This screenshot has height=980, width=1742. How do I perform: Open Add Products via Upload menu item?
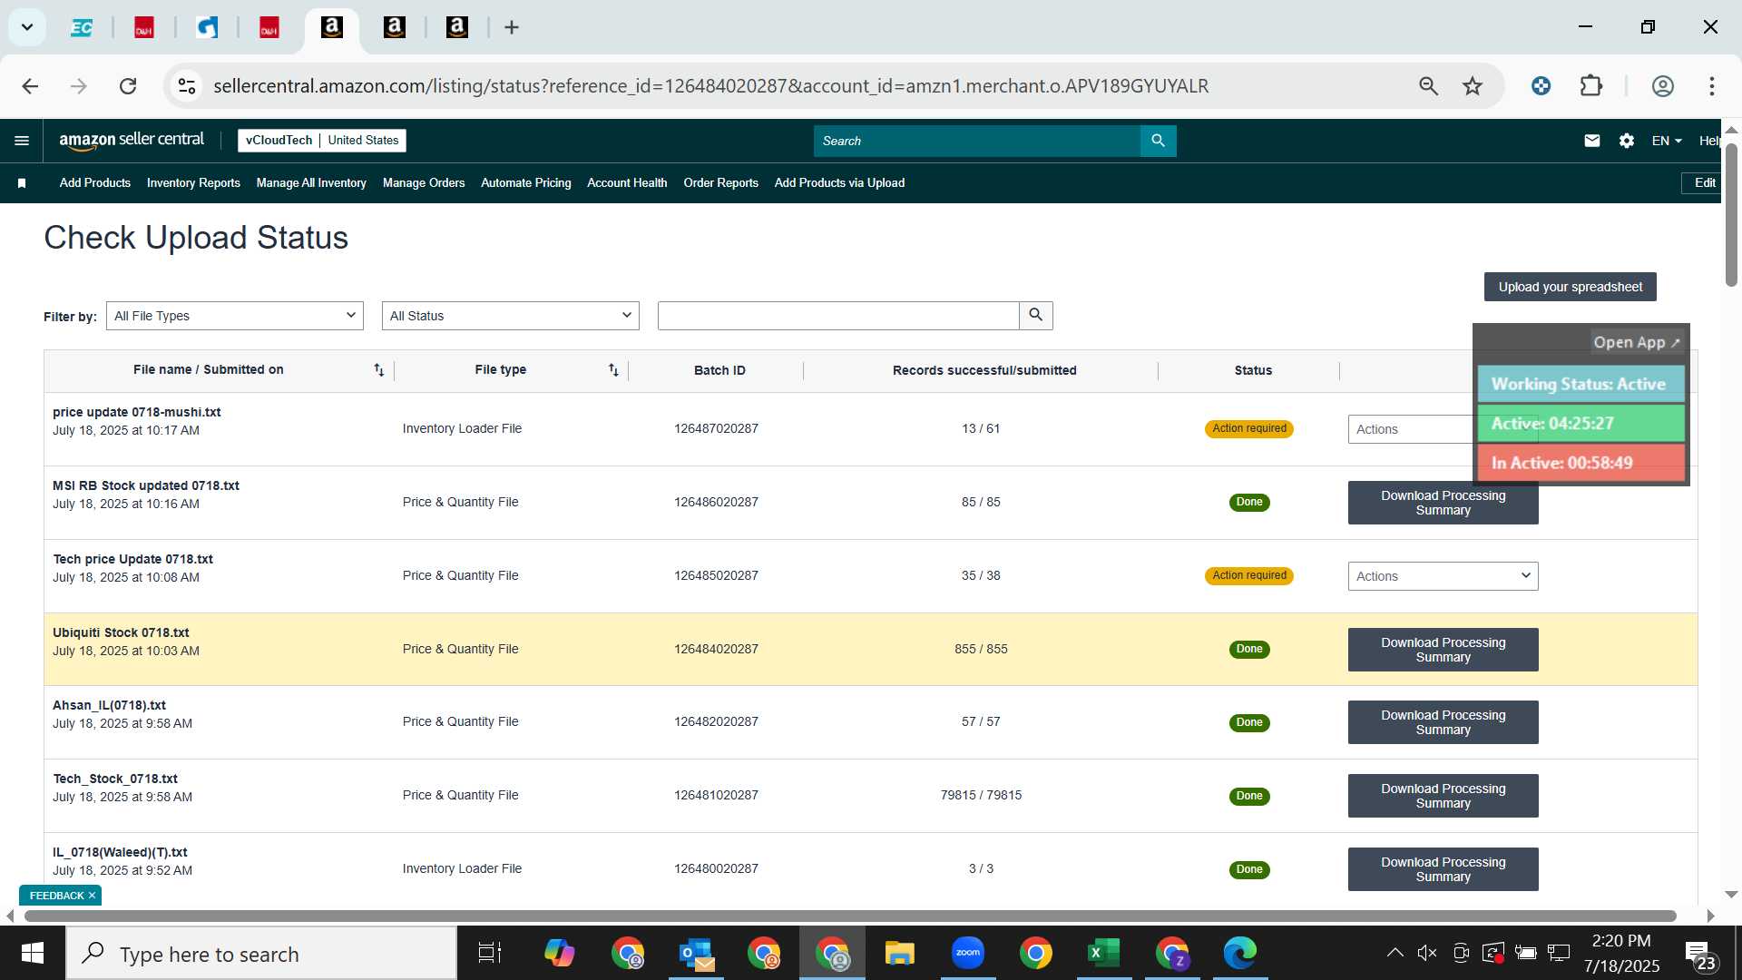coord(839,183)
